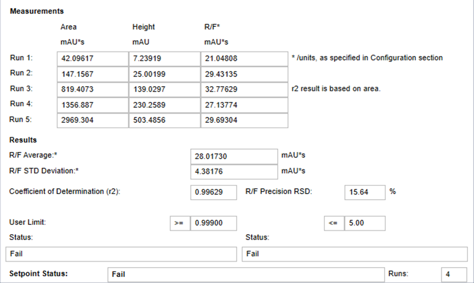Select Run 2 R/F value 29.43135
The height and width of the screenshot is (283, 474).
[x=244, y=75]
